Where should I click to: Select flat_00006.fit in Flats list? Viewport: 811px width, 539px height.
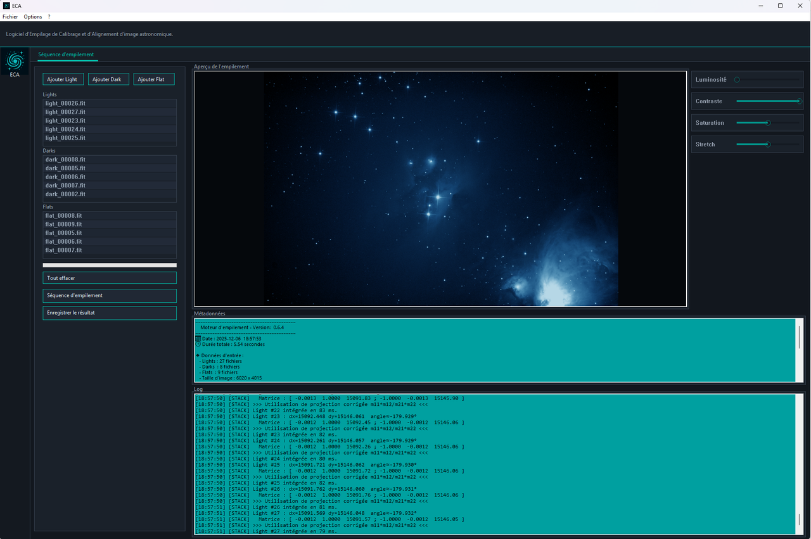(x=110, y=242)
